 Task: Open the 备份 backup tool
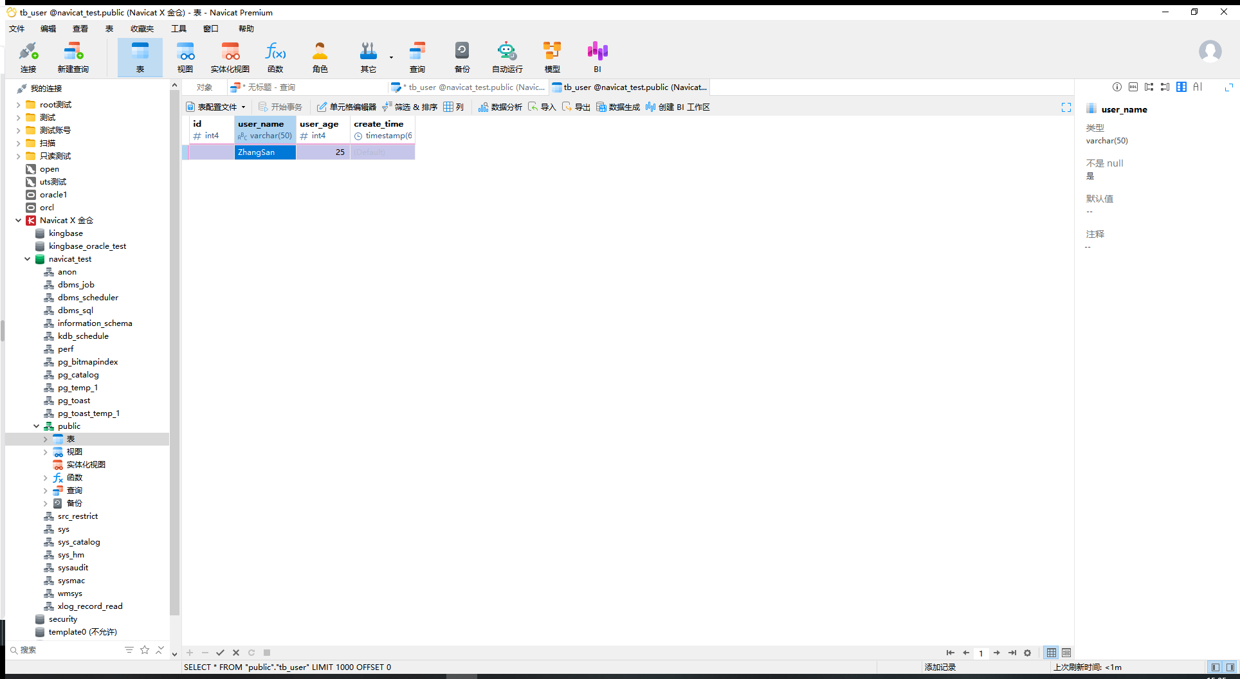click(x=462, y=57)
